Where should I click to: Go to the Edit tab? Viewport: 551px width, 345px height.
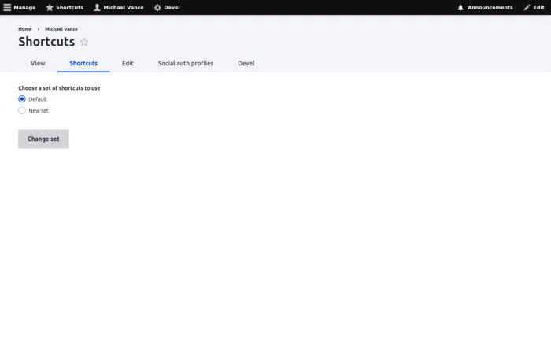[x=128, y=63]
